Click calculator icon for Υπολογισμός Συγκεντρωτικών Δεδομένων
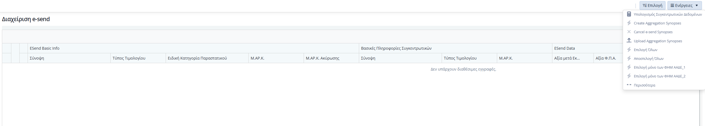This screenshot has height=126, width=705. [x=629, y=14]
